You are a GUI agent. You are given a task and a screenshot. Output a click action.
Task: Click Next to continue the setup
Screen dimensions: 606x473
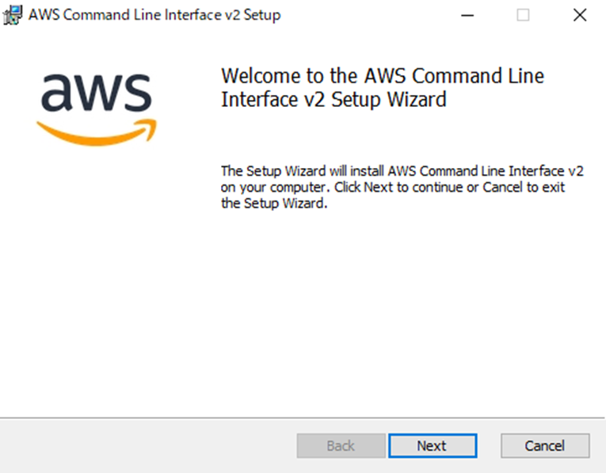[x=433, y=445]
